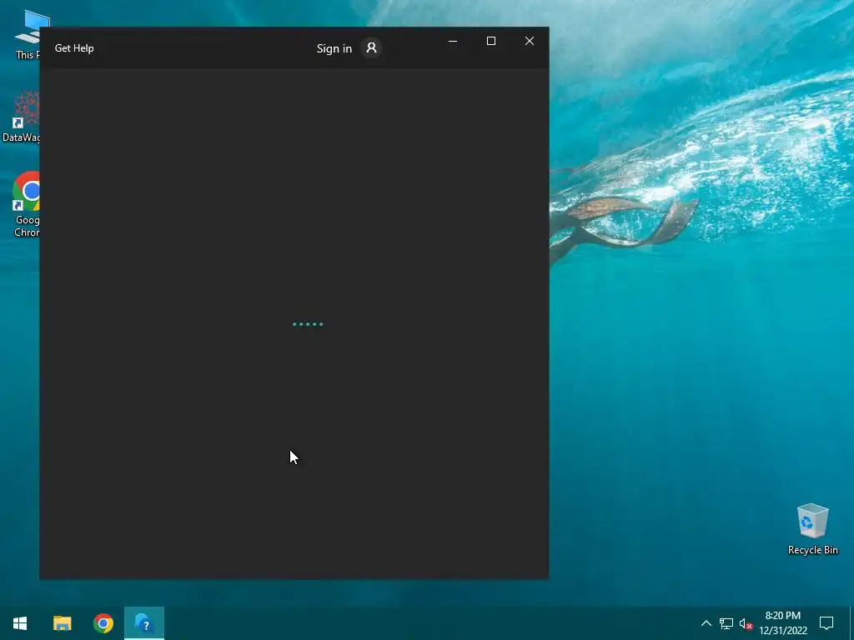
Task: Launch Google Chrome from taskbar
Action: click(103, 623)
